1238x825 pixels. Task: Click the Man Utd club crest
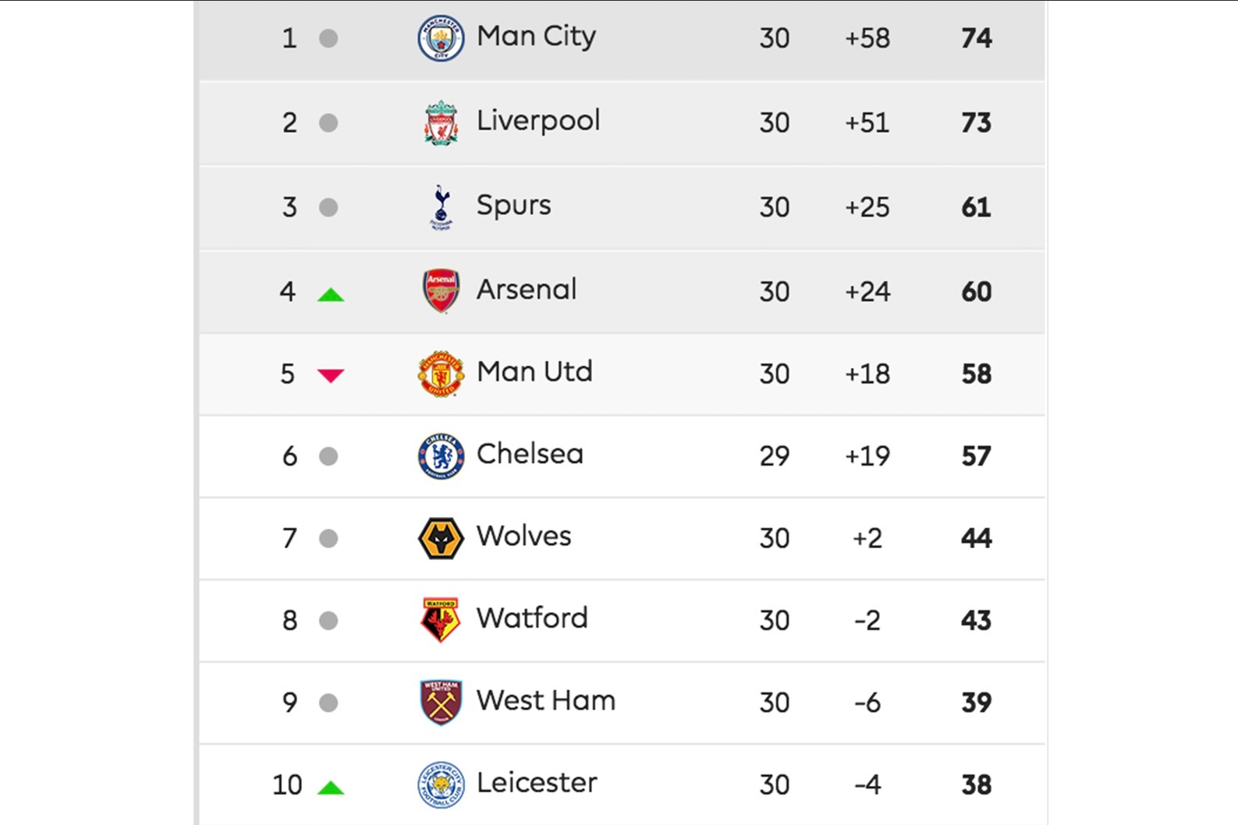441,374
